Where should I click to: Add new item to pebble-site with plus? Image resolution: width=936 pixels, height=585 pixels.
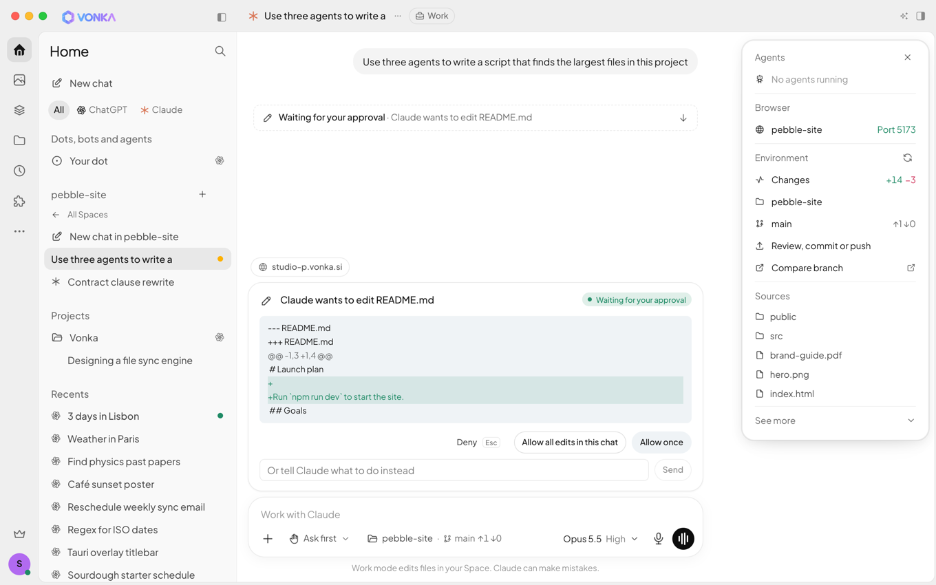coord(202,194)
